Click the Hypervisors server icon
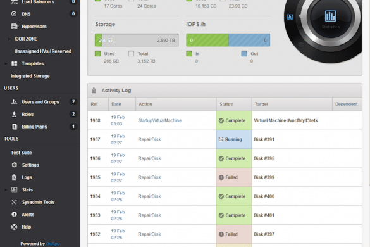This screenshot has width=370, height=247. tap(15, 26)
